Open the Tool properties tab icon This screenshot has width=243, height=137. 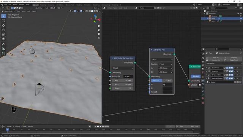click(x=203, y=54)
